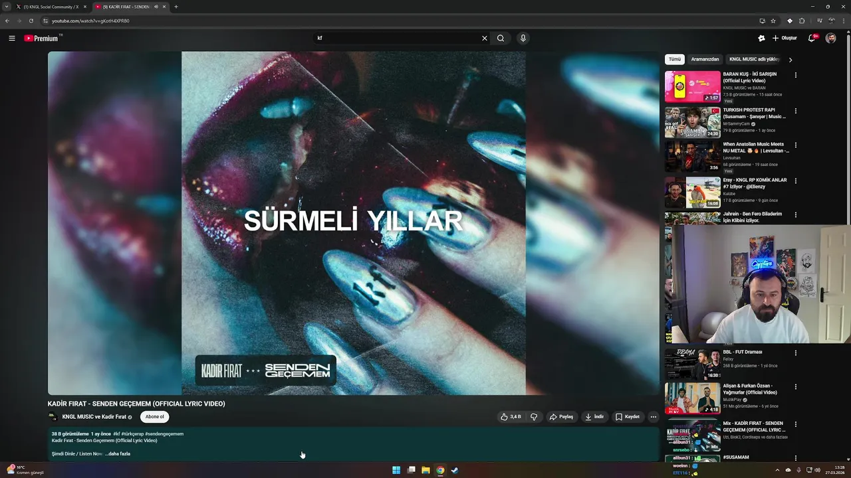Select the KNGL MUSIC adlı yükleyen chip

(x=754, y=59)
